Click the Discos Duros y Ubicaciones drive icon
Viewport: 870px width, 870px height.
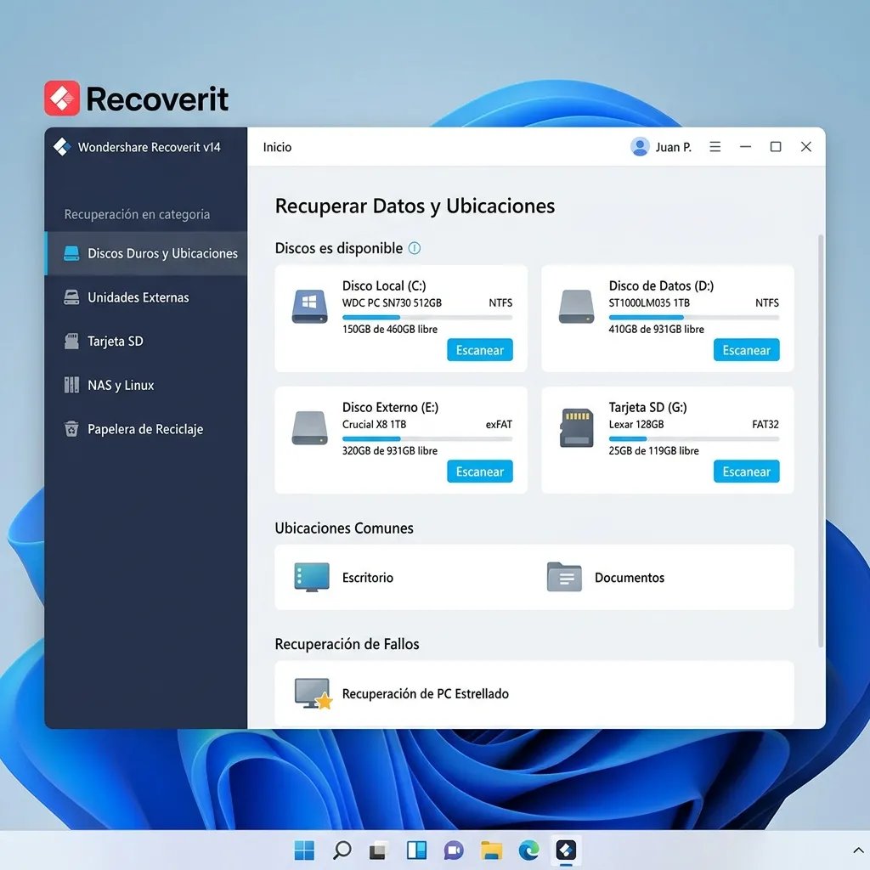pyautogui.click(x=71, y=253)
